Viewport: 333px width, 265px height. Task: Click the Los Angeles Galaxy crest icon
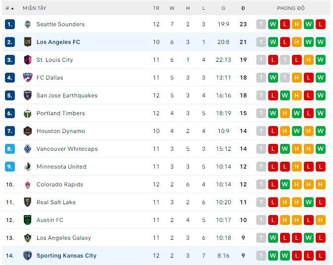coord(27,238)
